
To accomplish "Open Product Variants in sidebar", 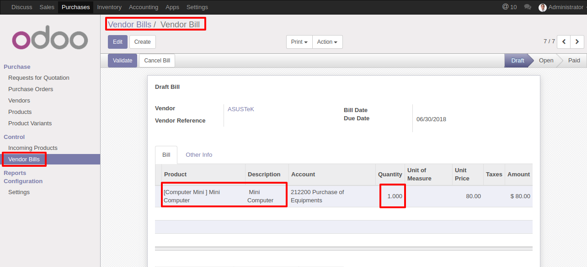I will tap(30, 123).
